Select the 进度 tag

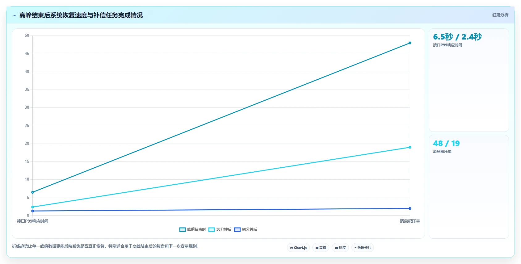[340, 248]
